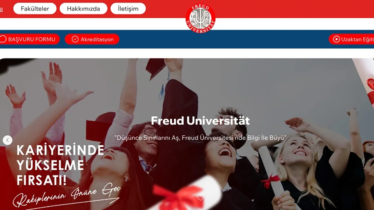Open the Hakkımızda page
Screen dimensions: 374x210
coord(83,8)
